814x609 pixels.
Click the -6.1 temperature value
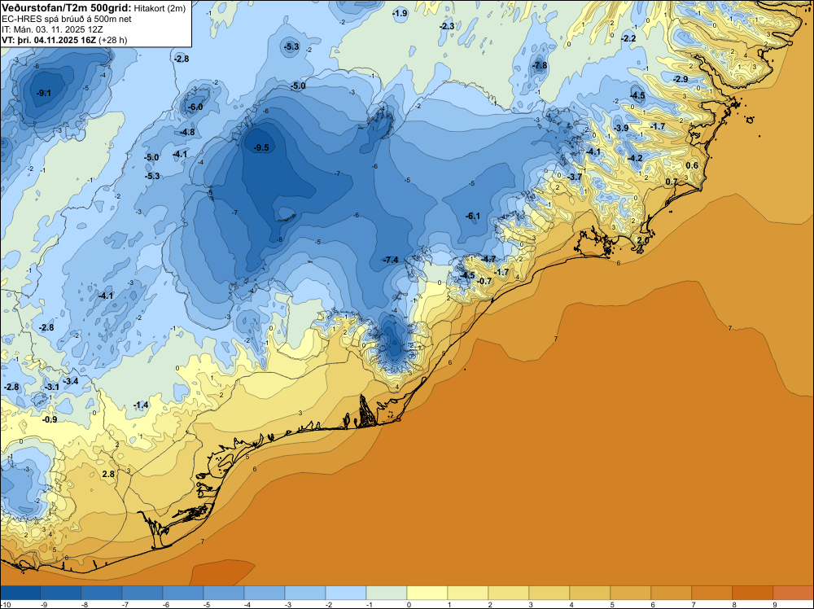click(472, 216)
